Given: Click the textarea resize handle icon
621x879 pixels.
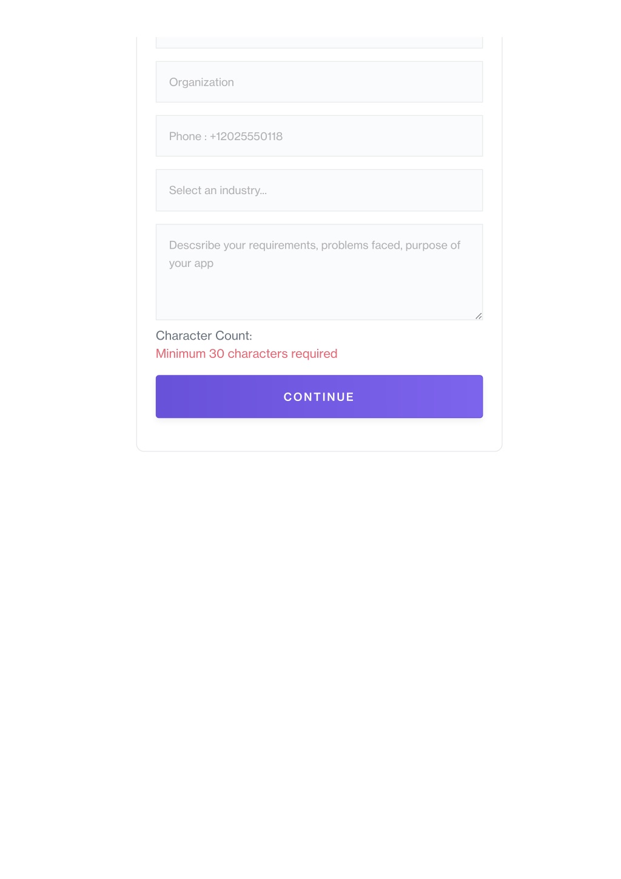Looking at the screenshot, I should click(478, 315).
